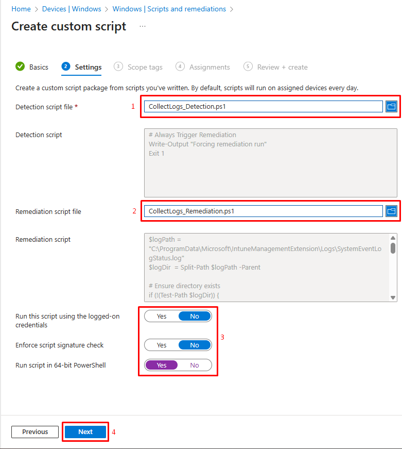Click the Scope tags step number icon
The image size is (402, 449).
[x=118, y=66]
